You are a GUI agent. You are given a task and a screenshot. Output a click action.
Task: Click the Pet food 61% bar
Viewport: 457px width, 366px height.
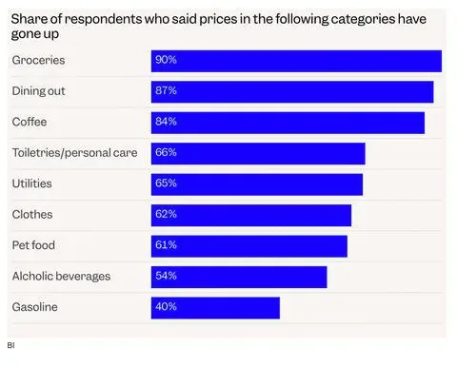point(249,246)
